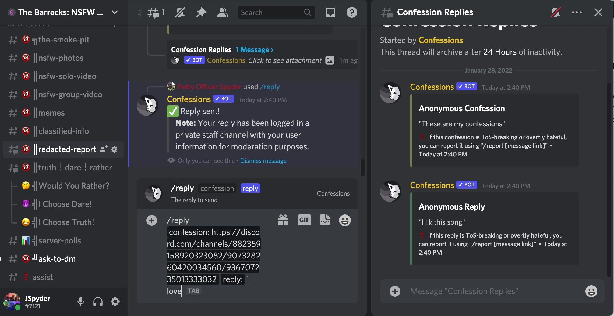Open the emoji picker in thread message box
This screenshot has height=316, width=614.
[x=591, y=291]
